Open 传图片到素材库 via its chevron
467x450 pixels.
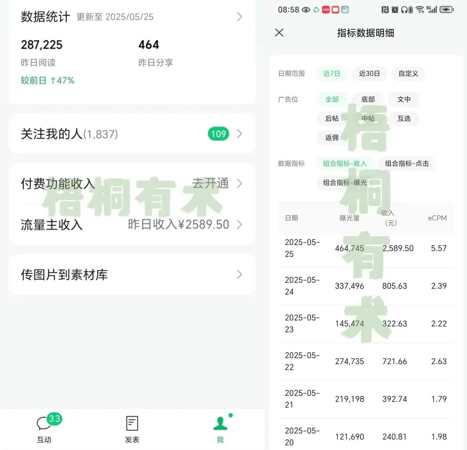pyautogui.click(x=240, y=274)
